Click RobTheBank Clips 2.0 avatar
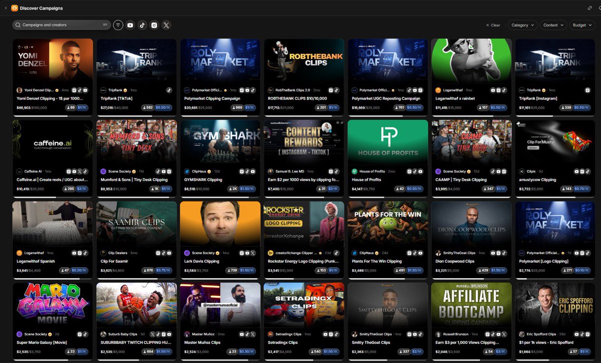 coord(270,90)
